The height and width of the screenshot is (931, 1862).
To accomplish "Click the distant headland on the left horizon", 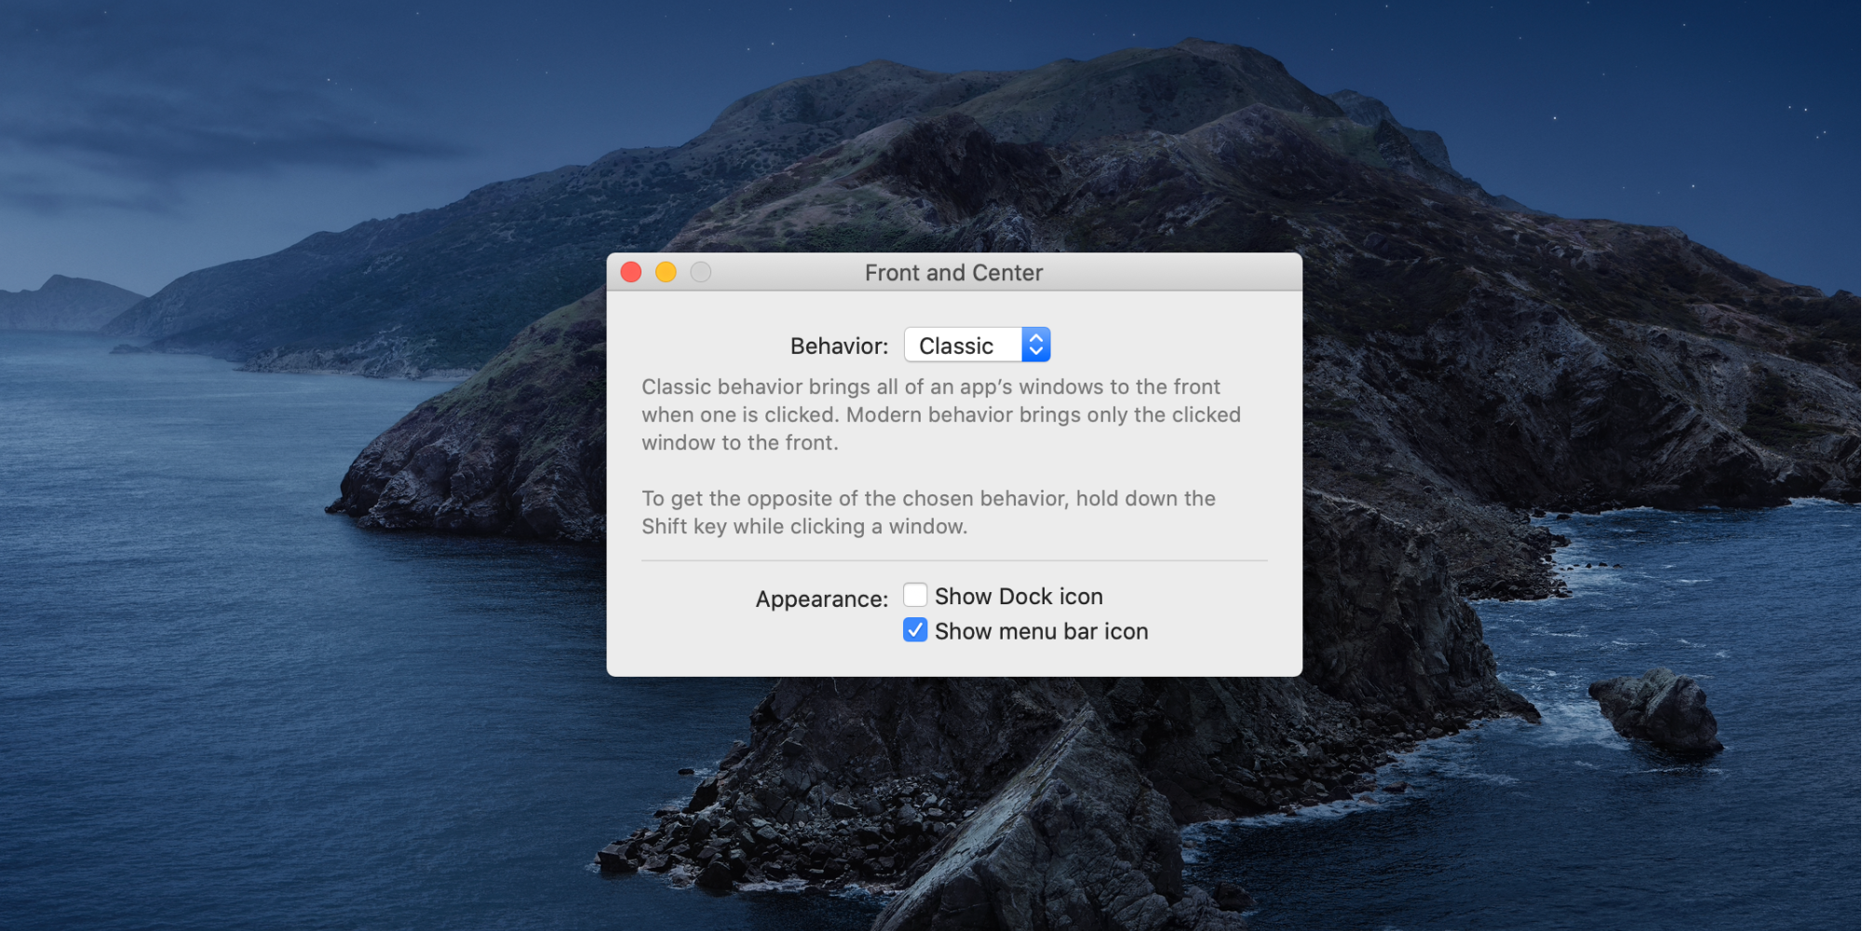I will 65,303.
